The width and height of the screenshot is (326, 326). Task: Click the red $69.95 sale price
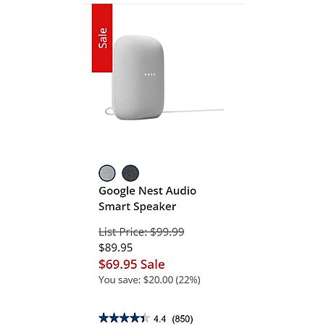point(118,264)
